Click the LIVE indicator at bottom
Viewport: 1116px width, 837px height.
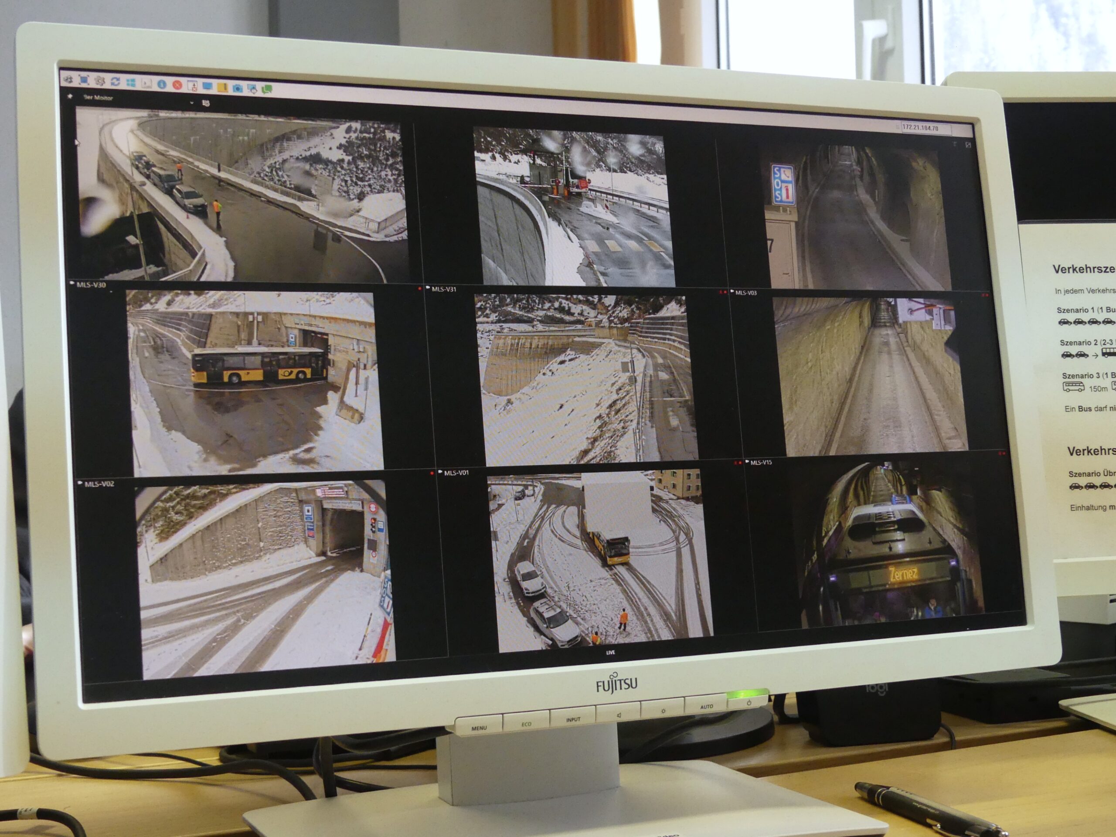(x=610, y=652)
